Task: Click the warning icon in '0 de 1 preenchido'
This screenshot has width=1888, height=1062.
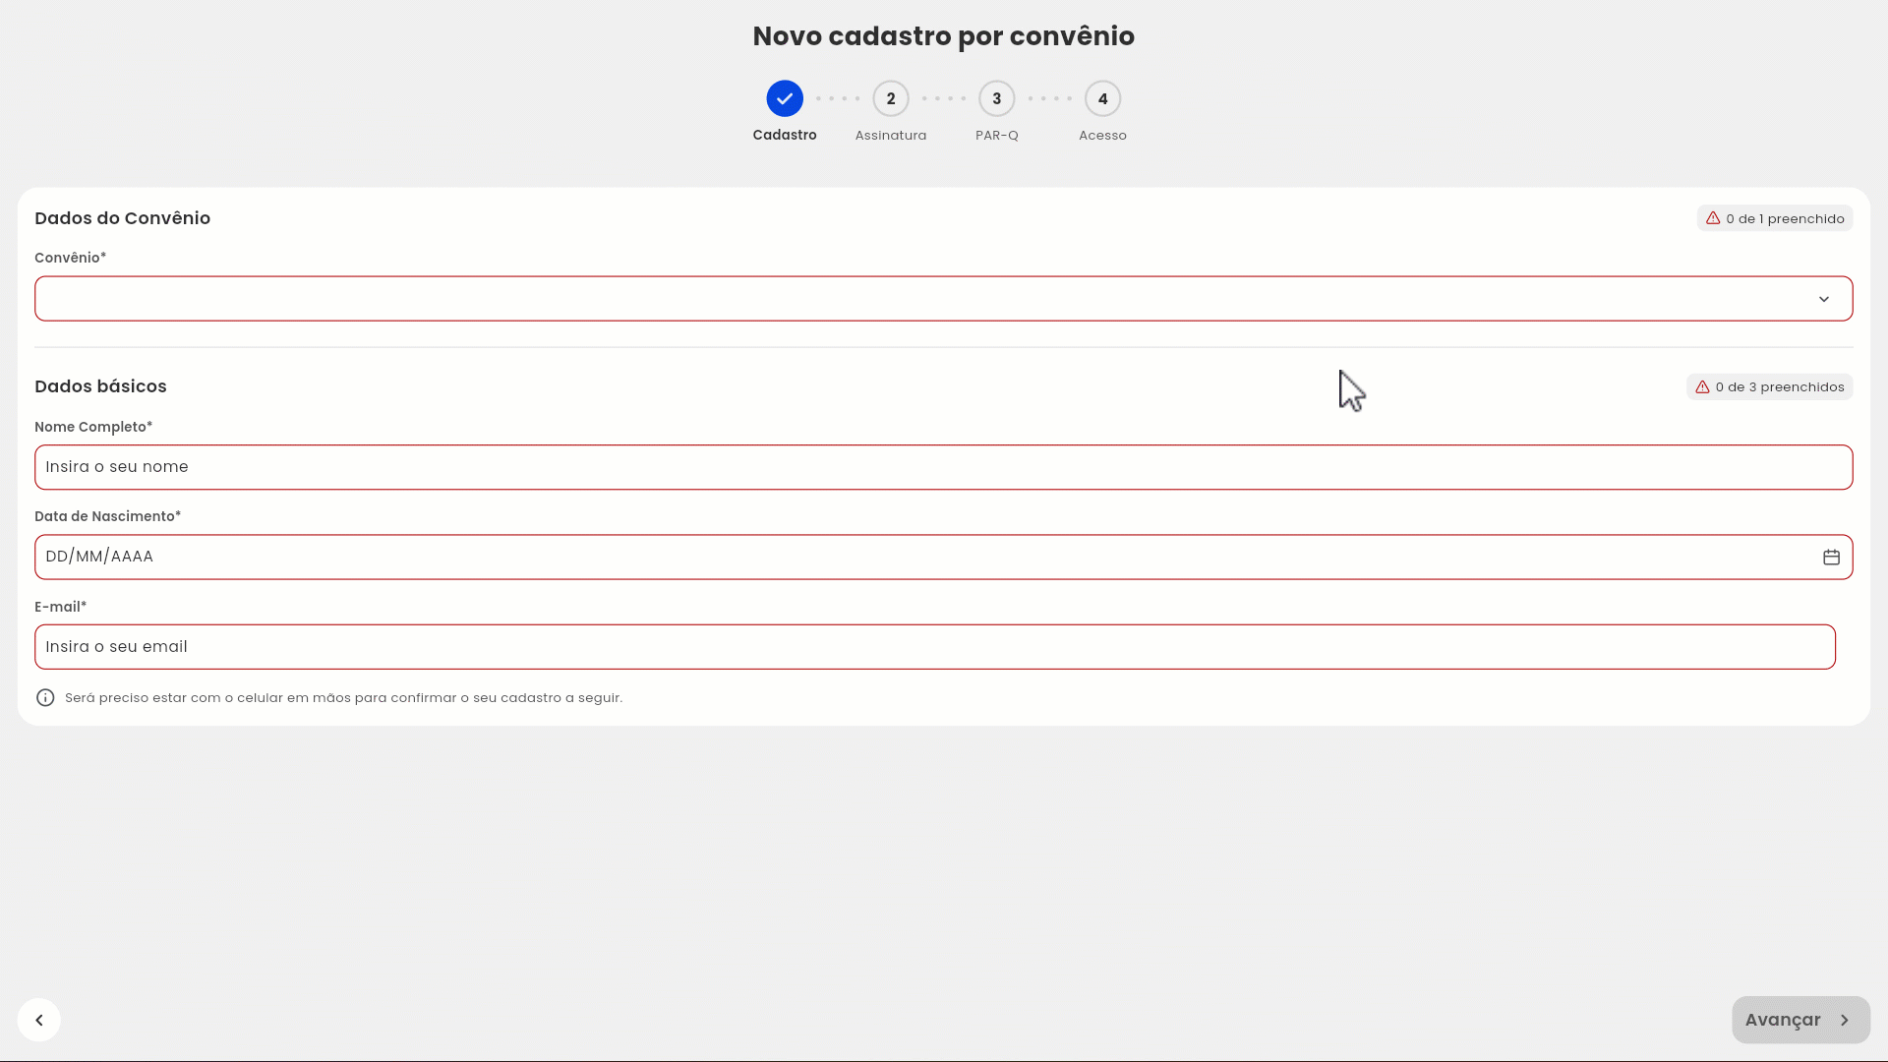Action: [1713, 218]
